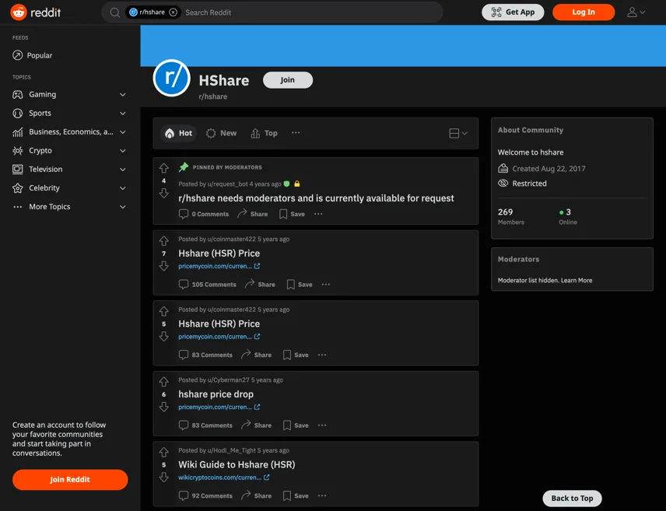Screen dimensions: 666x511
Task: Open more options on the pinned post
Action: (318, 214)
